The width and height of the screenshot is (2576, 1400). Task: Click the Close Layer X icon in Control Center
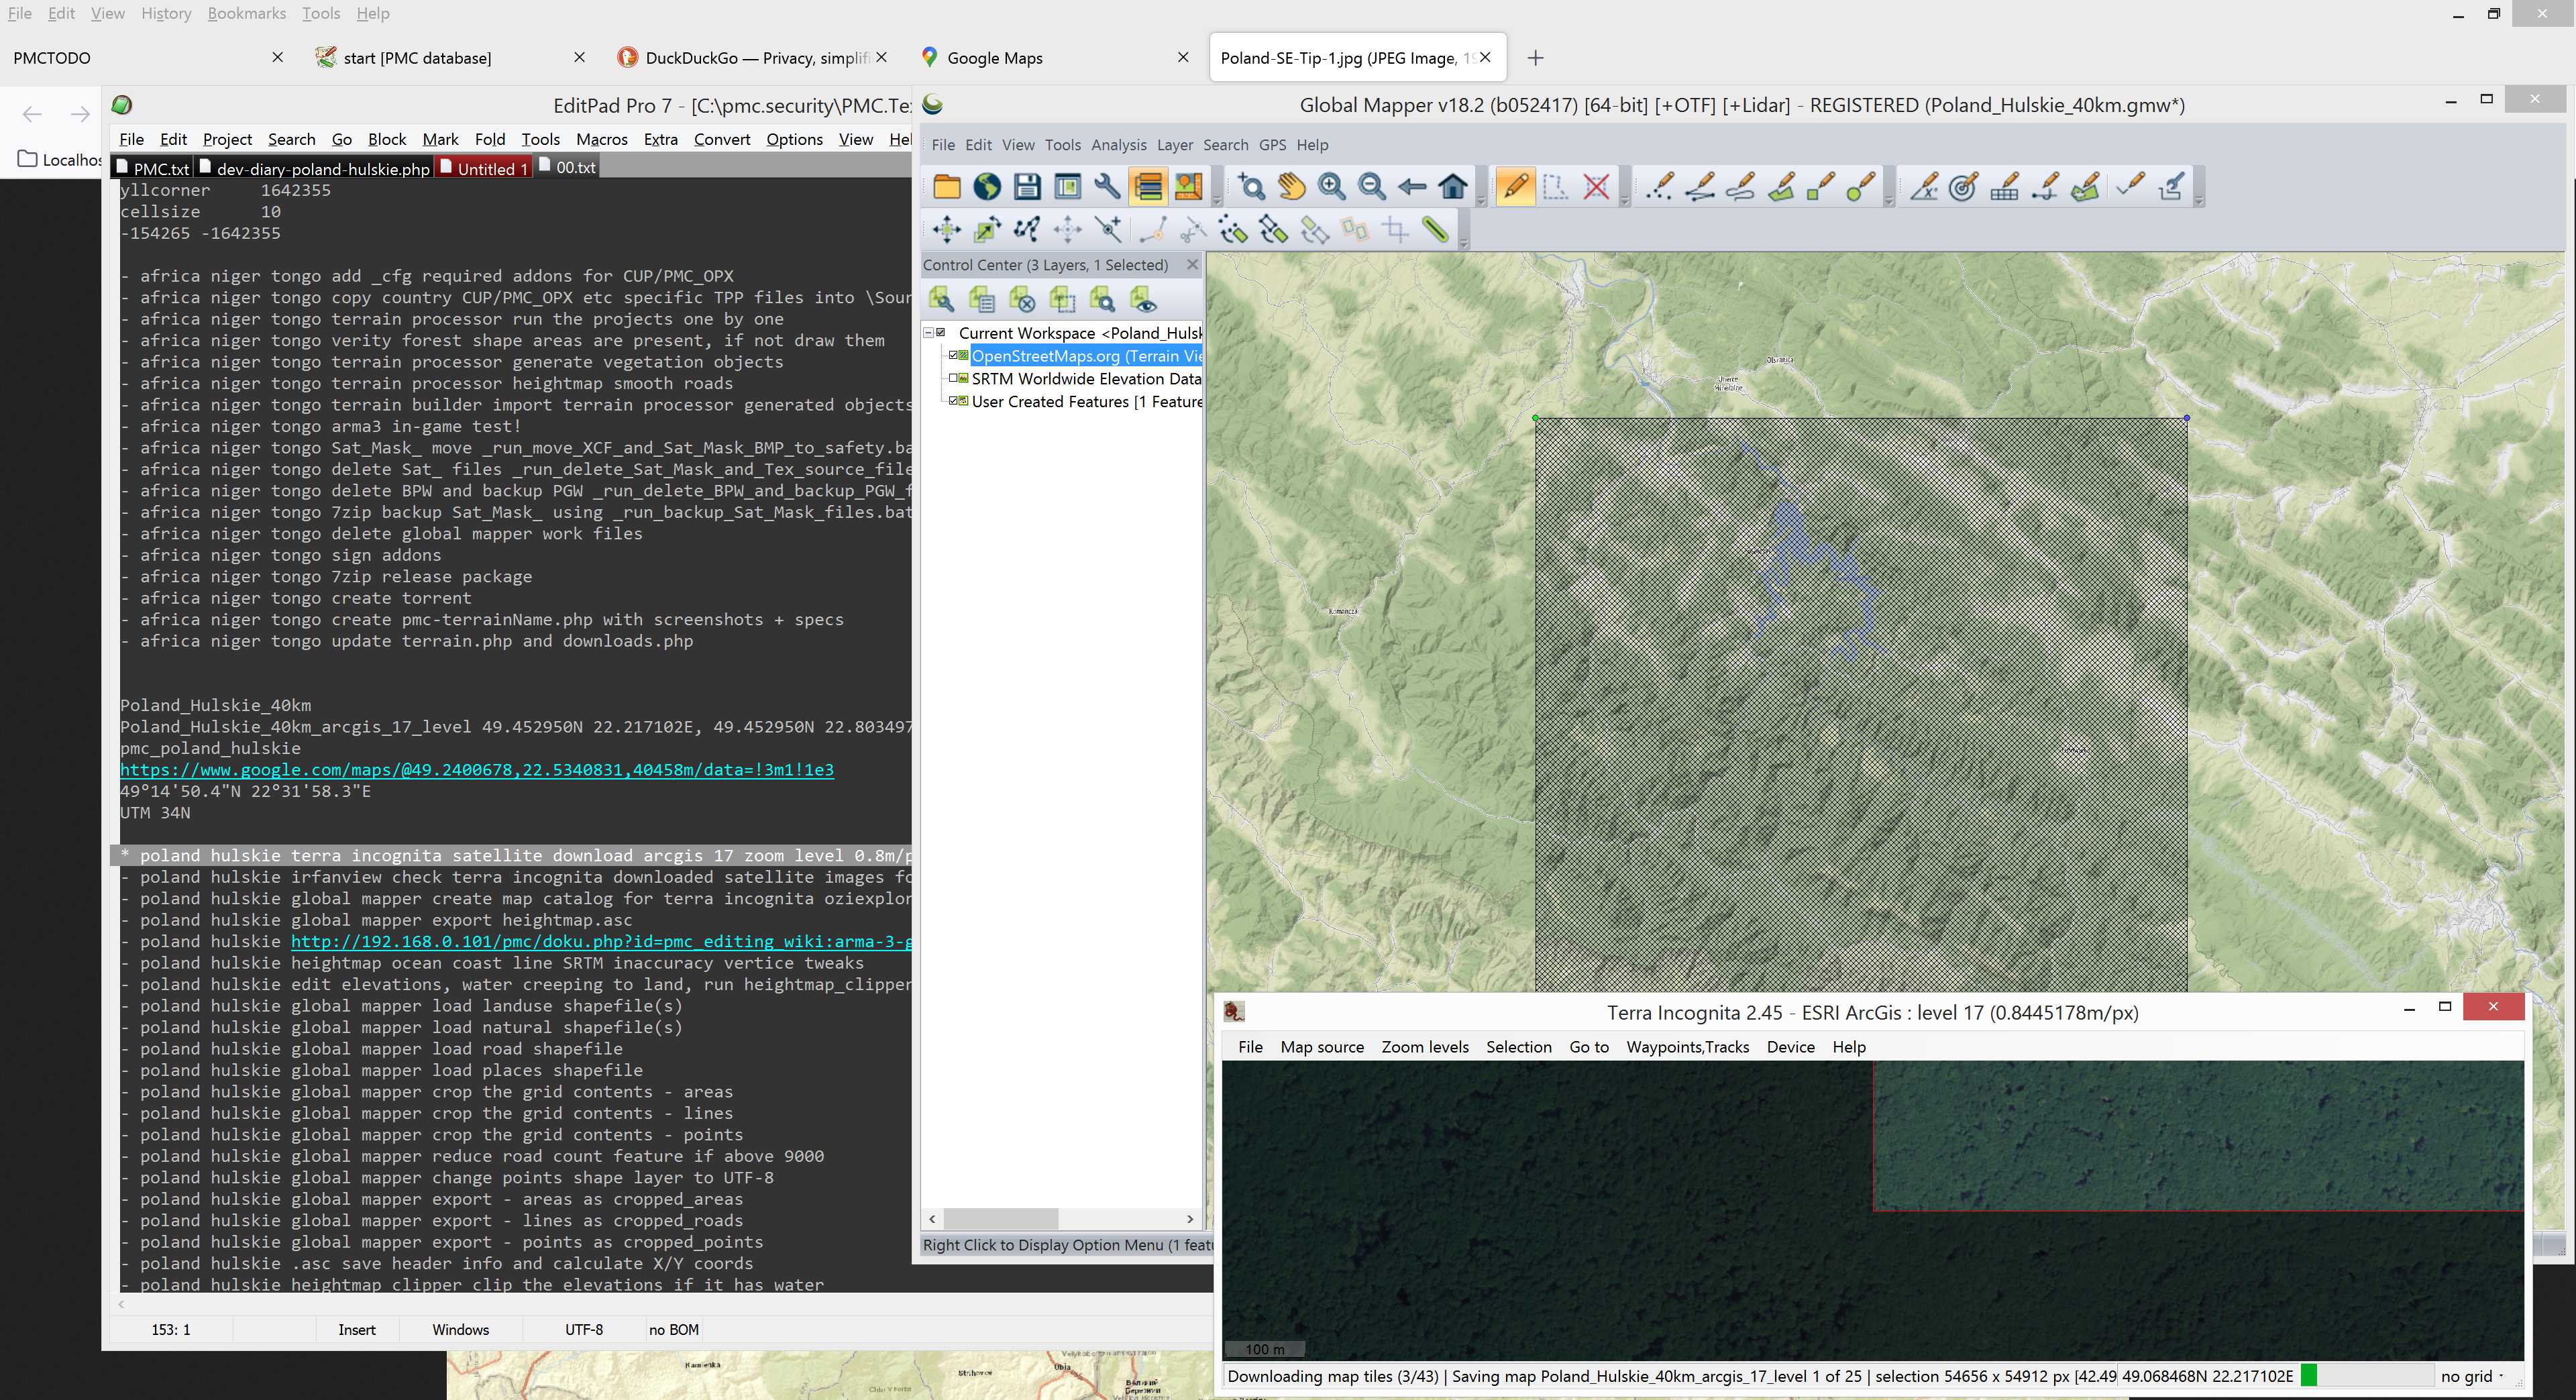click(x=1022, y=299)
